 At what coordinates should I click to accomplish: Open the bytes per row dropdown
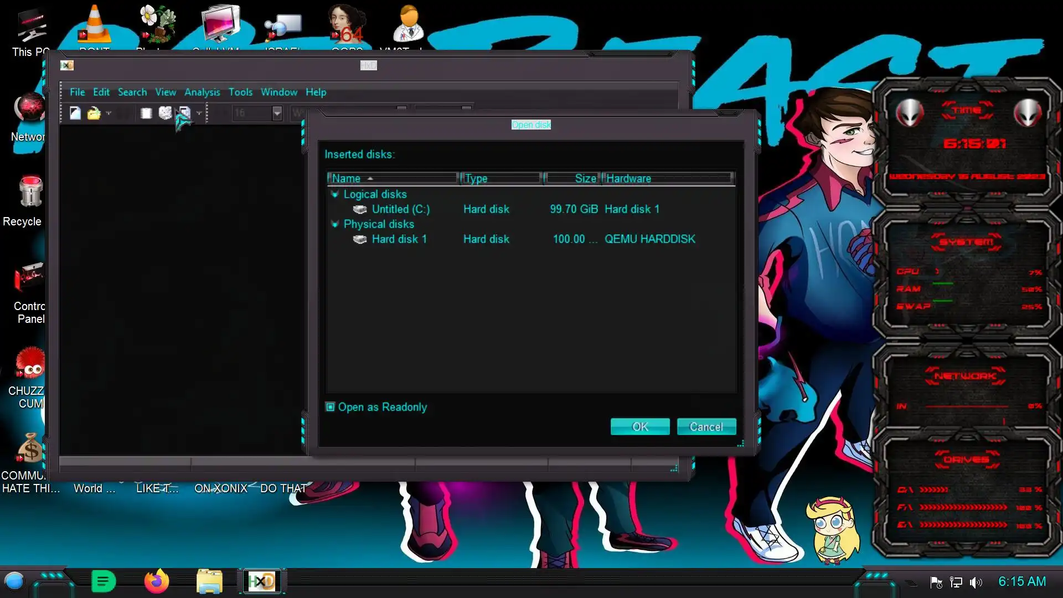coord(277,113)
